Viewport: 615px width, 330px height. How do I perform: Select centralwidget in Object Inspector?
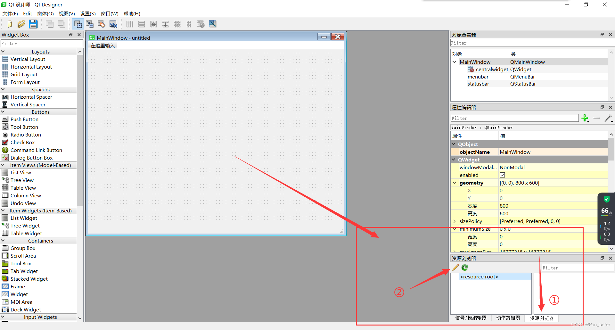tap(492, 69)
